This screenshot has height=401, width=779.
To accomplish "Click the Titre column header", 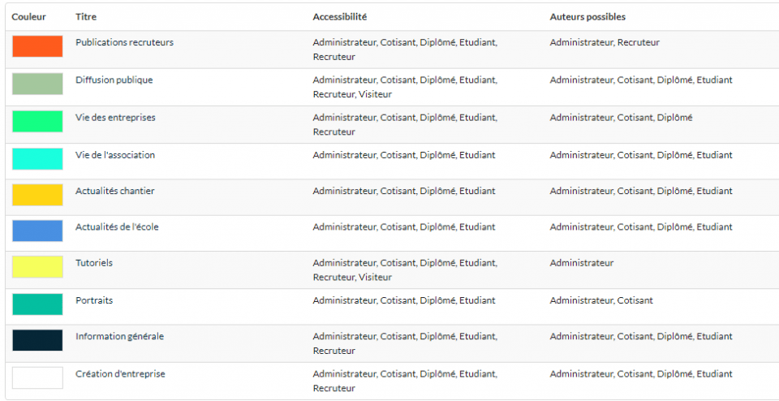I will (86, 17).
